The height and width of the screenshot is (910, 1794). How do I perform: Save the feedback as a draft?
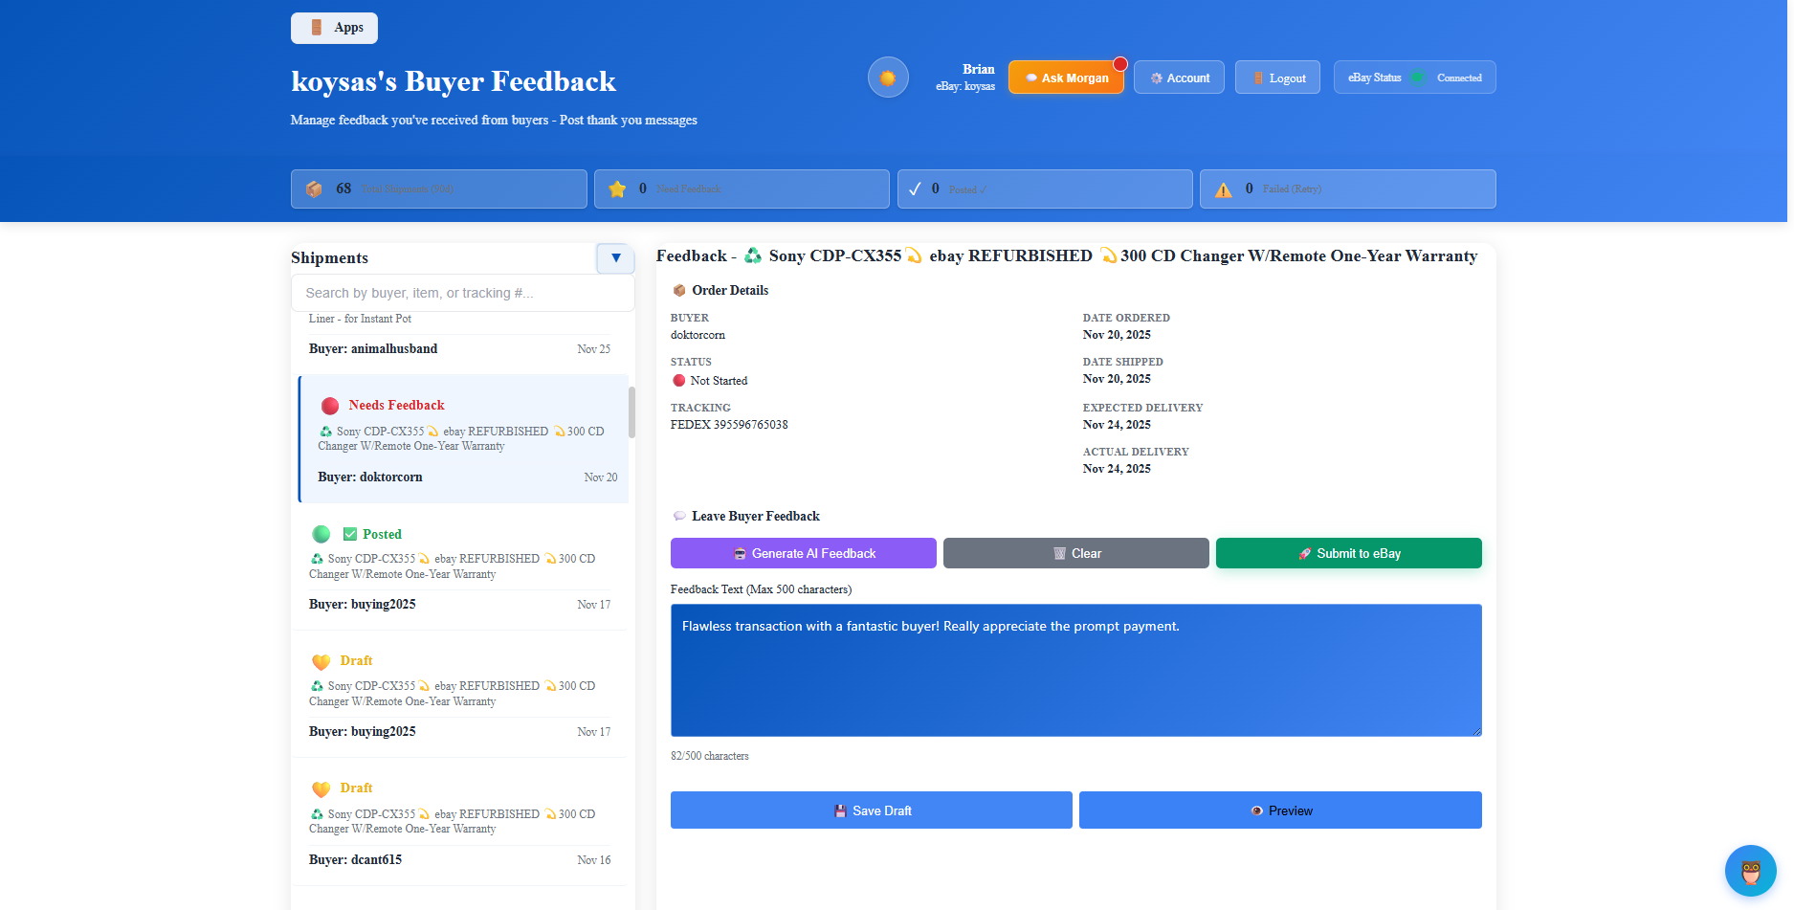(x=871, y=810)
